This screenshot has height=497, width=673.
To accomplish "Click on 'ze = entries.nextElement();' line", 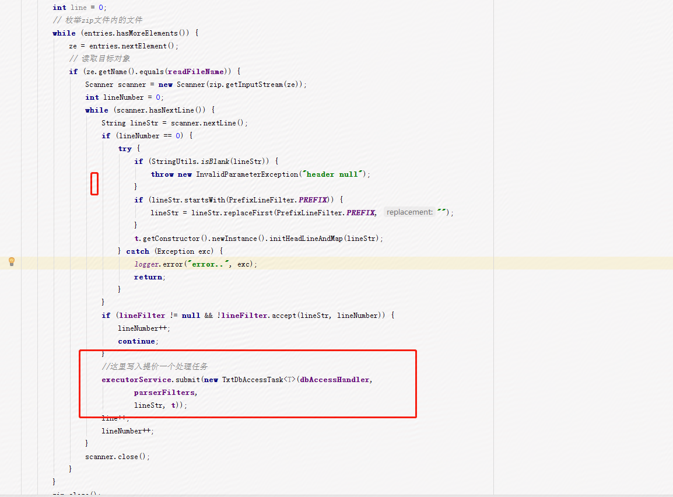I will coord(124,46).
